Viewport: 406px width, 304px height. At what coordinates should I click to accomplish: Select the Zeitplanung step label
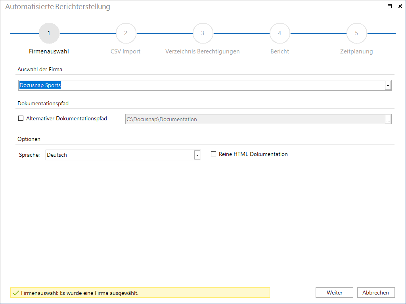pos(356,51)
